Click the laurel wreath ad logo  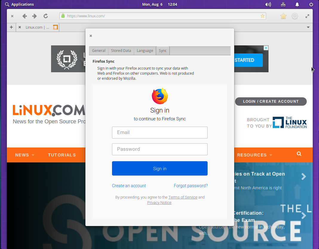67,59
